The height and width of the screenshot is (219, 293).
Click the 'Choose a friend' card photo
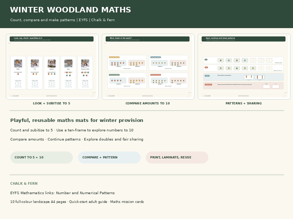pos(85,64)
